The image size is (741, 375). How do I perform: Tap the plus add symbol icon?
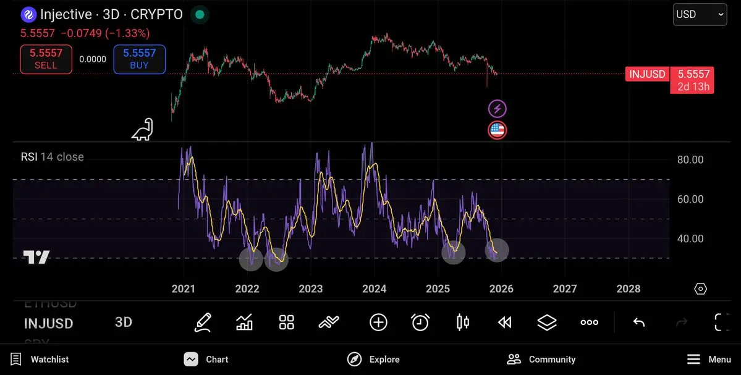point(378,322)
